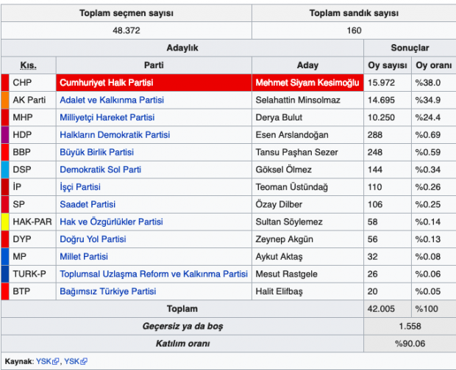This screenshot has width=456, height=370.
Task: Click the vote share %38.0
Action: (x=428, y=83)
